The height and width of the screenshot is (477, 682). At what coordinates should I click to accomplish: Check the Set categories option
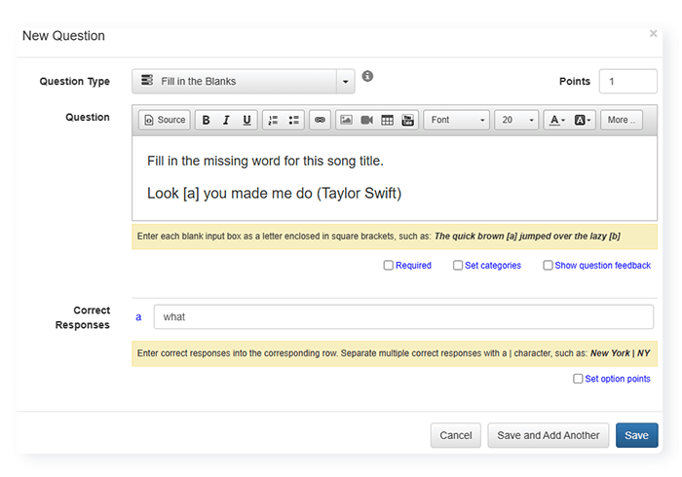[458, 265]
